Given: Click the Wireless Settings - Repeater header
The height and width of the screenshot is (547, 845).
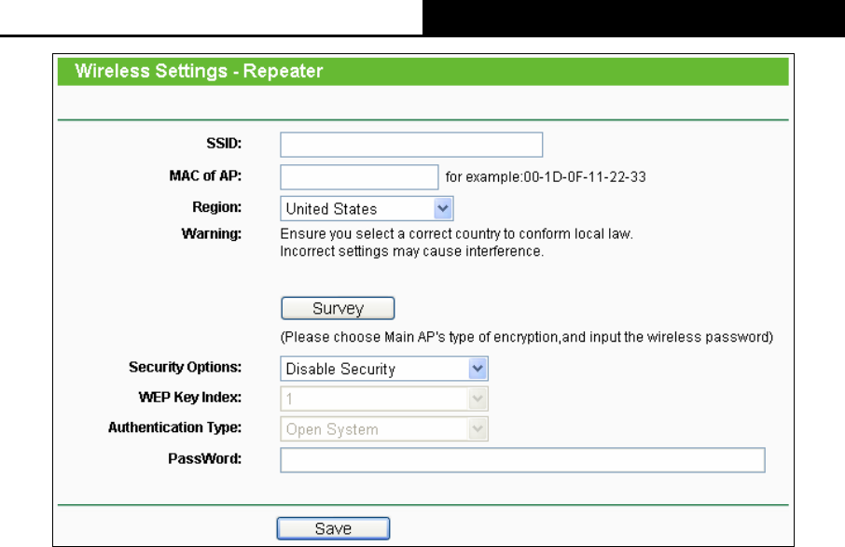Looking at the screenshot, I should 199,71.
